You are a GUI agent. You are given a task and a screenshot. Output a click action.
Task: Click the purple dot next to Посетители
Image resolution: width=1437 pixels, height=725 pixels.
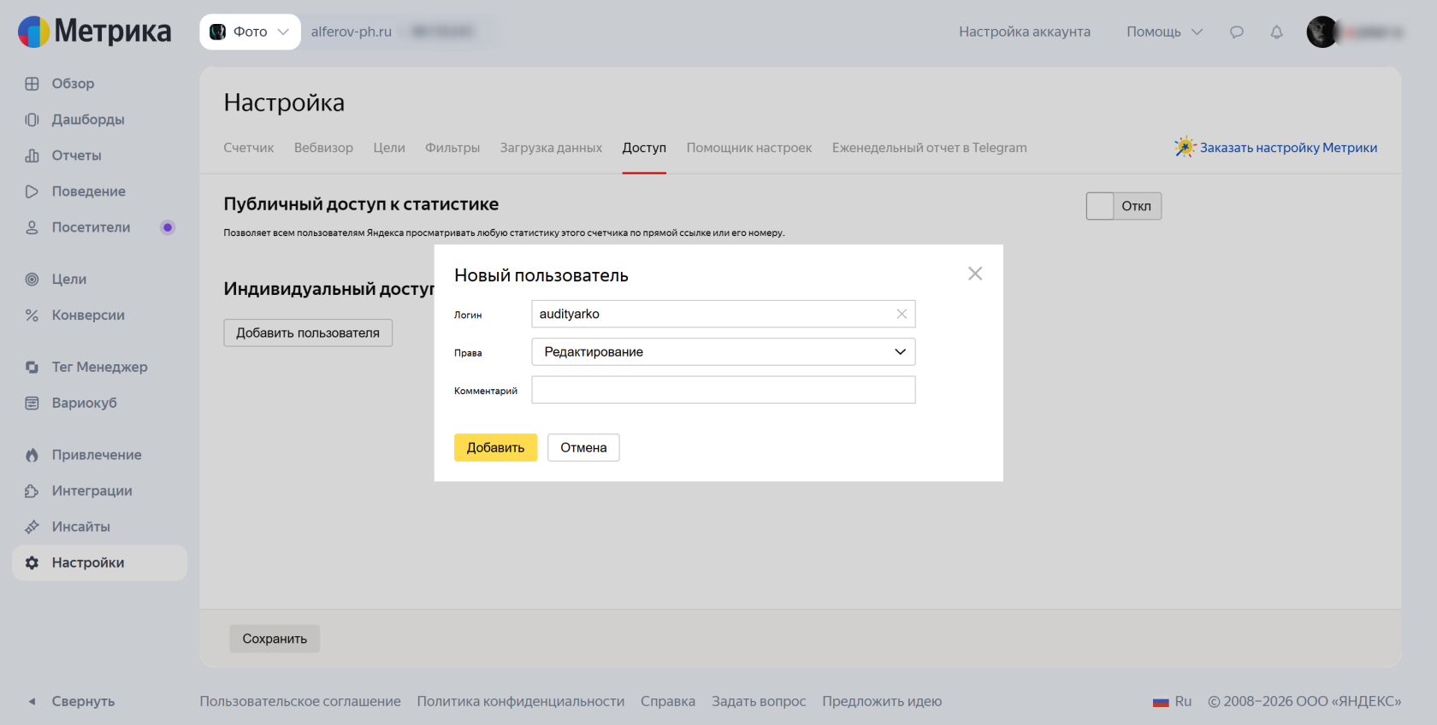(168, 227)
